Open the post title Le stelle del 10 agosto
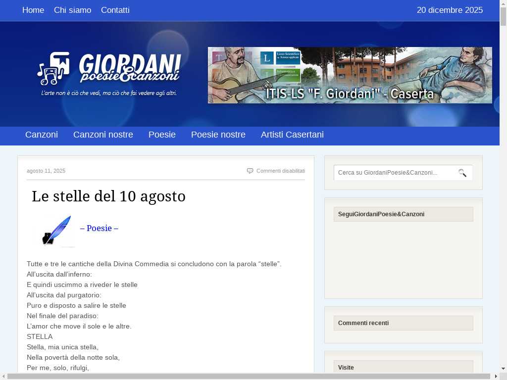 click(108, 196)
